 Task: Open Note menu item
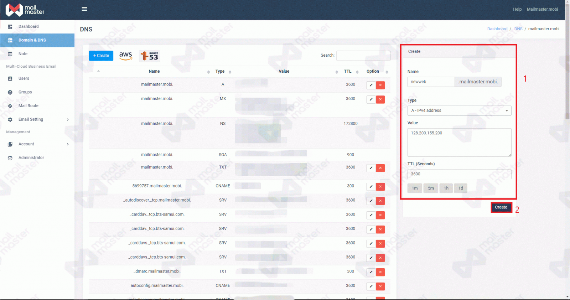pos(37,54)
